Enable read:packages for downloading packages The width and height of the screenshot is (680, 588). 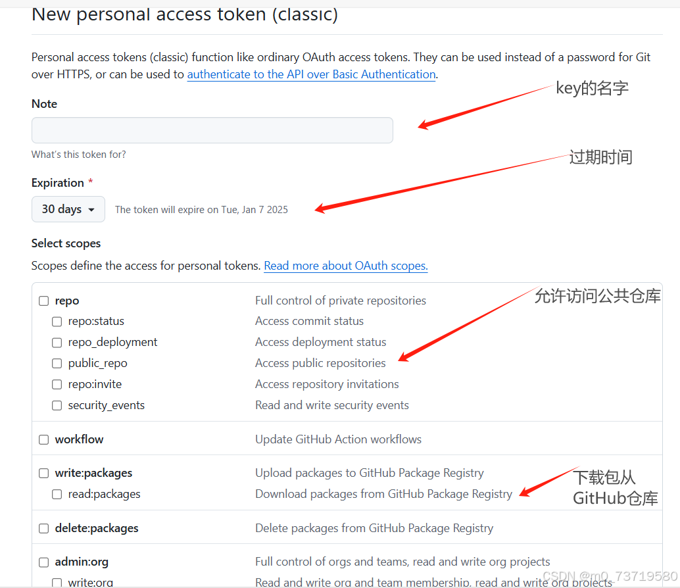57,494
